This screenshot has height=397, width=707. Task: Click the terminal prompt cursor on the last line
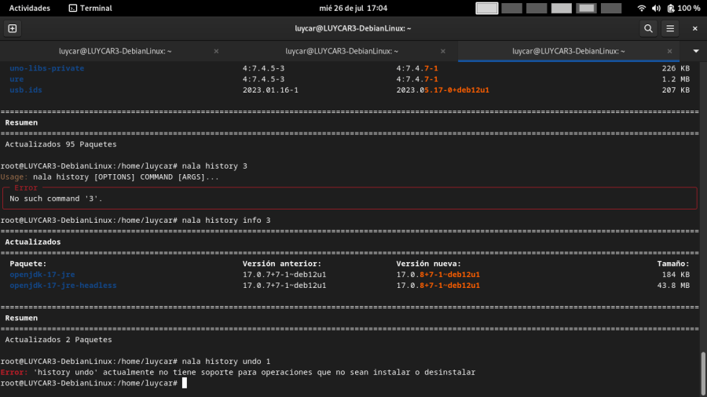(x=184, y=383)
